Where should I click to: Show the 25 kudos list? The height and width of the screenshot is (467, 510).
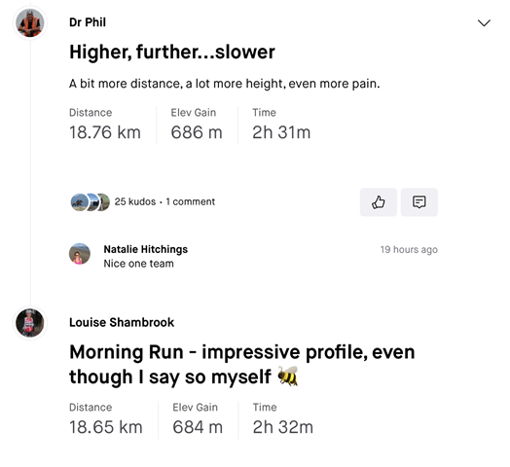[135, 201]
